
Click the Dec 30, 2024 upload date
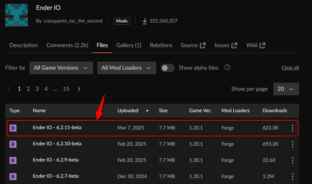[x=132, y=176]
